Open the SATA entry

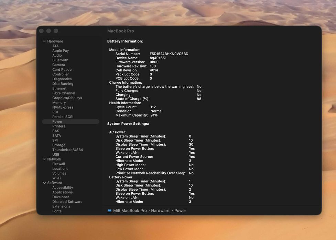point(56,135)
